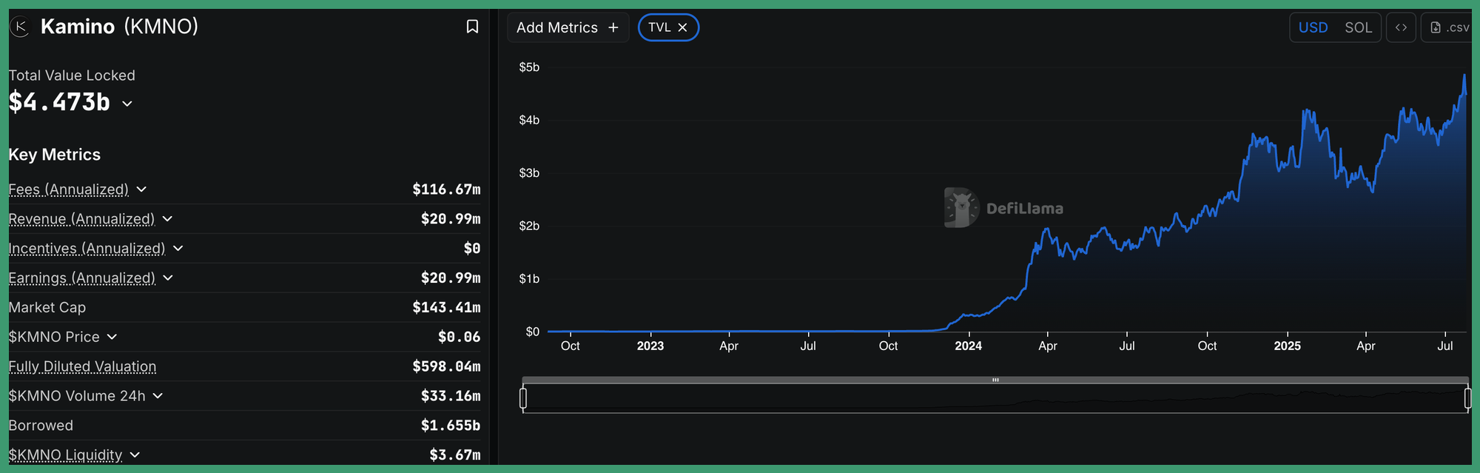The height and width of the screenshot is (473, 1480).
Task: Click the Volume 24h value $33.16m
Action: [x=451, y=396]
